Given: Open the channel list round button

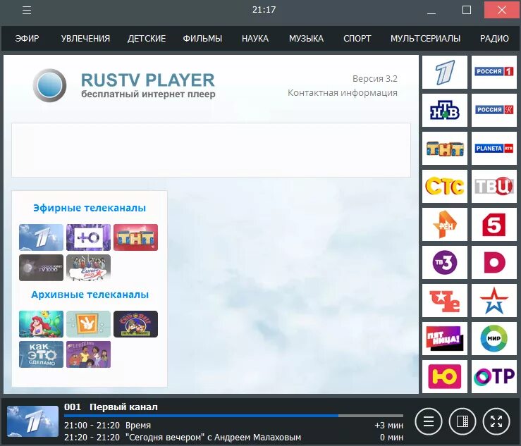Looking at the screenshot, I should (x=429, y=421).
